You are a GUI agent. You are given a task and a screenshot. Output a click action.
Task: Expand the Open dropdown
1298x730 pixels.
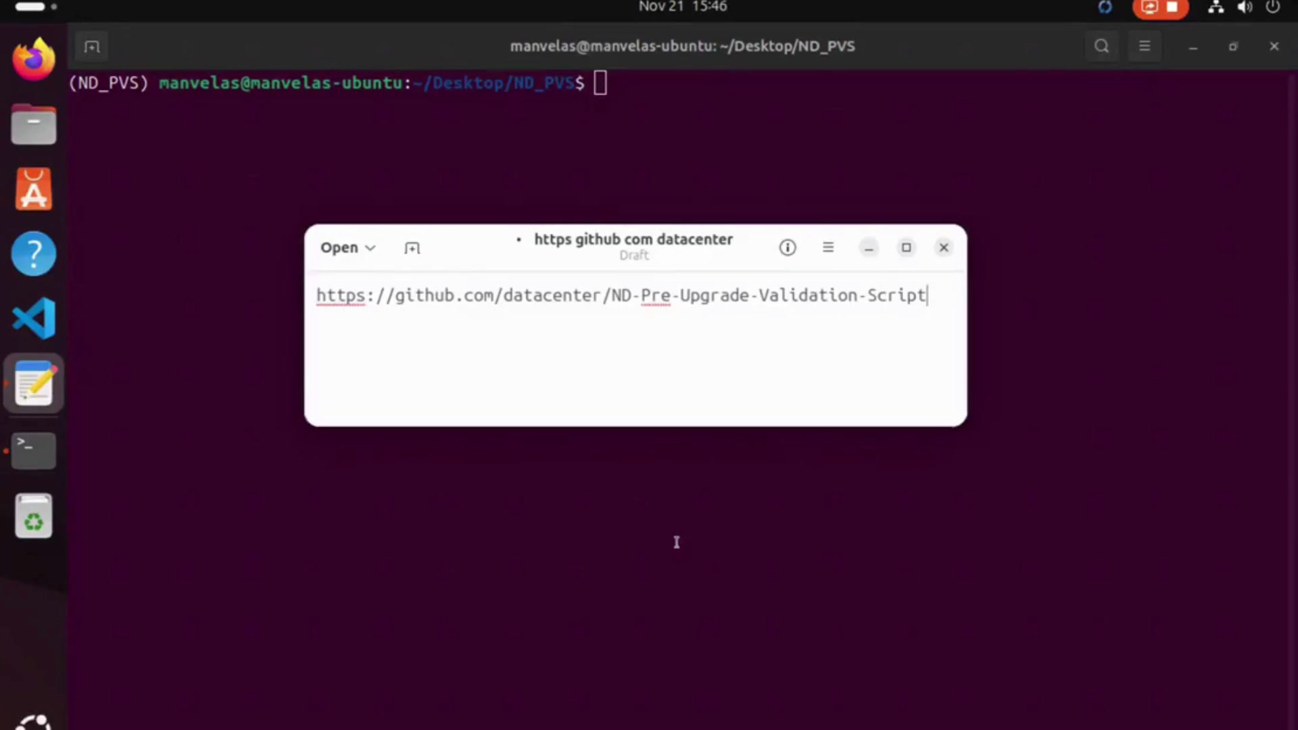point(347,248)
